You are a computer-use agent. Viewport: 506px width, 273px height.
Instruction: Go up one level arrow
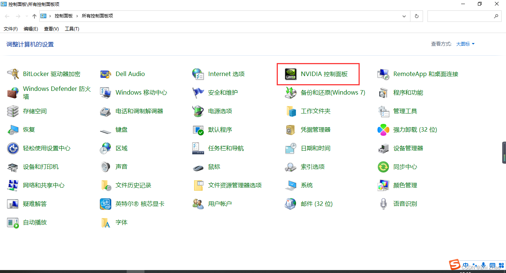34,16
